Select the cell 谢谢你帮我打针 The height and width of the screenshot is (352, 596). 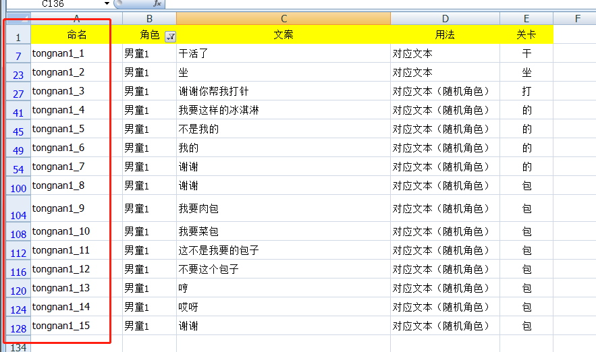(283, 91)
